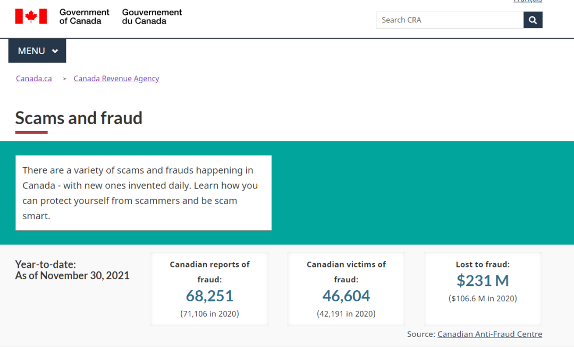This screenshot has height=347, width=574.
Task: Click the Canadian flag icon
Action: click(x=31, y=16)
